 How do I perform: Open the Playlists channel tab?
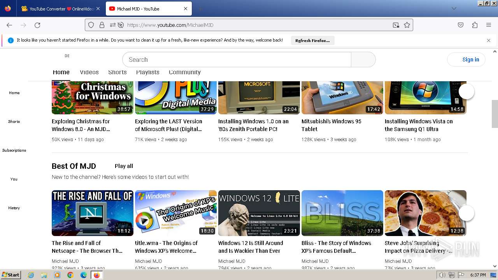148,72
